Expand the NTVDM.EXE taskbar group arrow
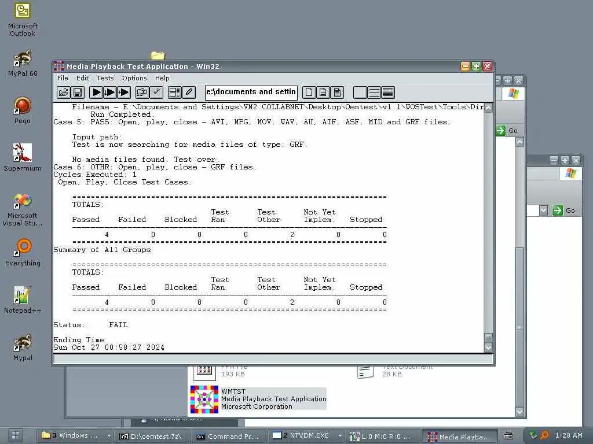This screenshot has height=444, width=593. click(340, 436)
